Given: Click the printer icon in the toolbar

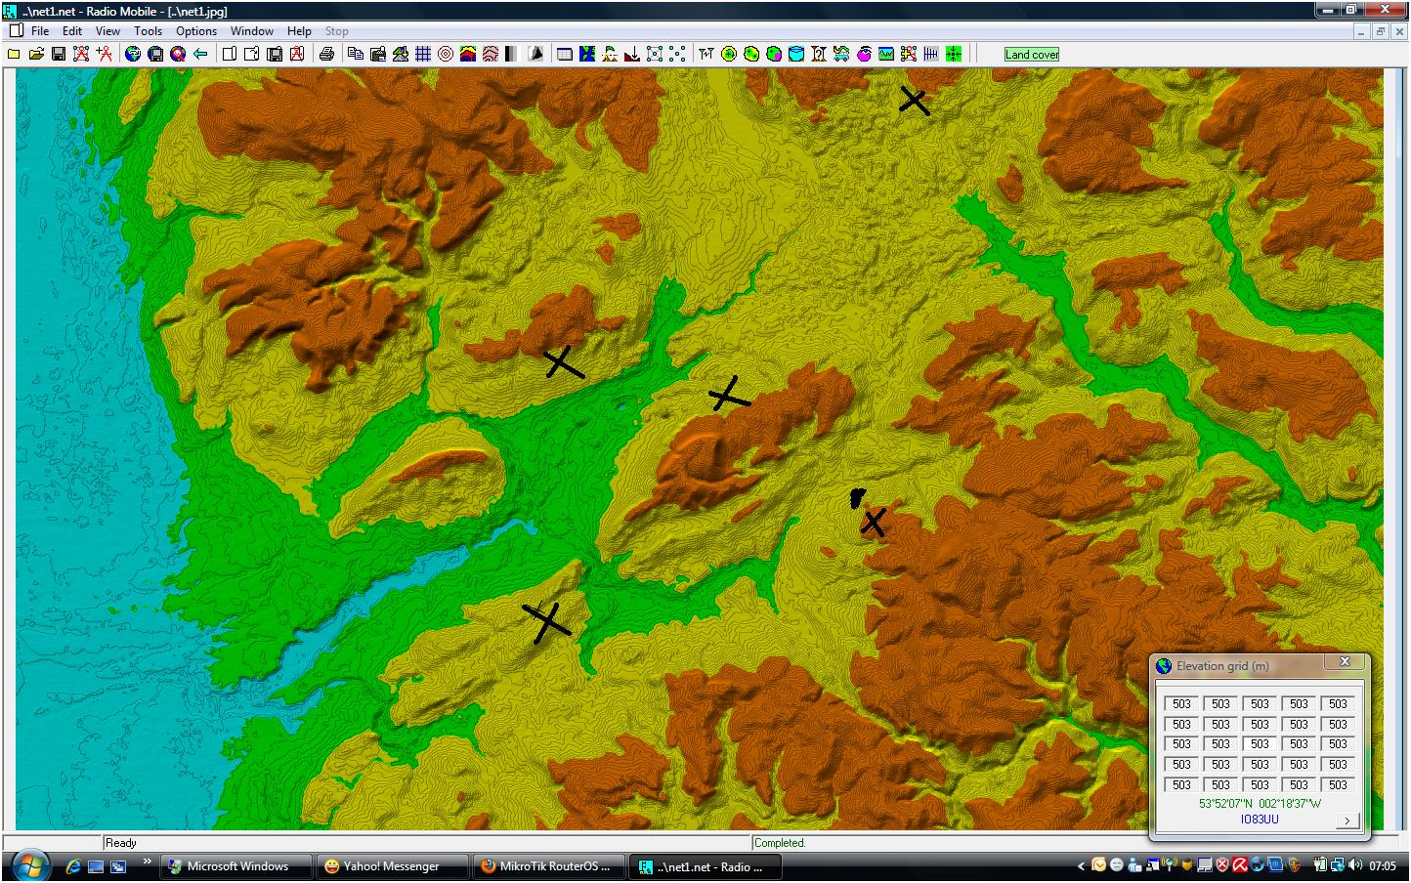Looking at the screenshot, I should click(x=326, y=55).
